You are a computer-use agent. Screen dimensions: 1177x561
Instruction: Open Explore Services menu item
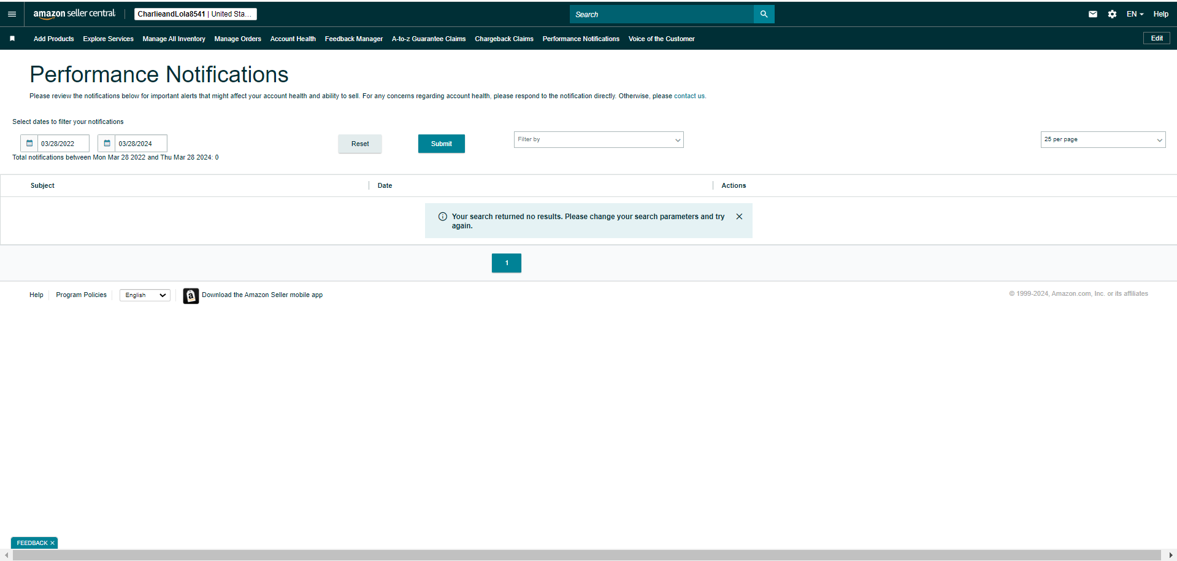109,39
